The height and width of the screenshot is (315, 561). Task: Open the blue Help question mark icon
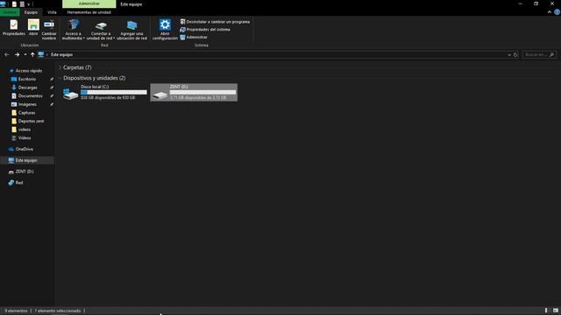557,12
